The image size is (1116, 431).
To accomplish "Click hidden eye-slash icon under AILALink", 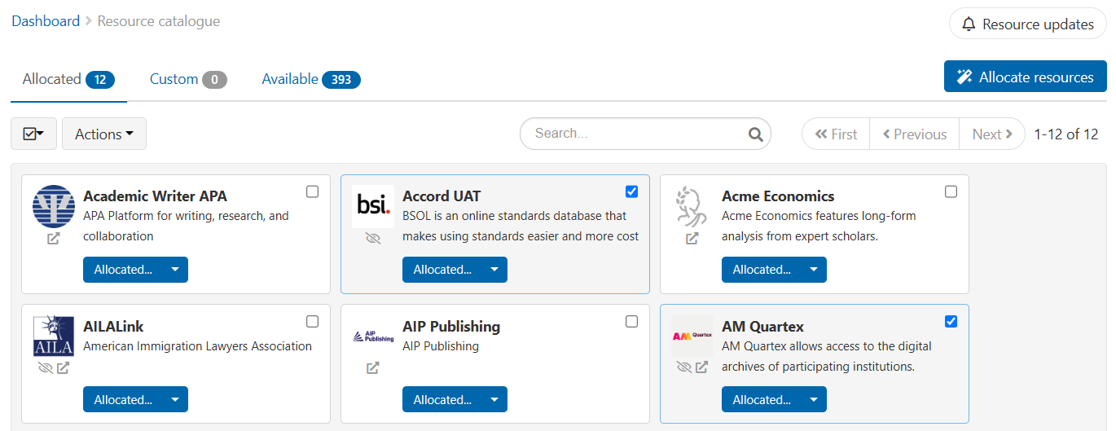I will [46, 368].
